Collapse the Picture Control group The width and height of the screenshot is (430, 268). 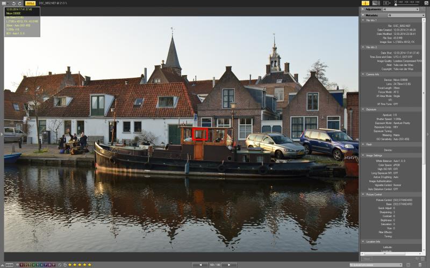tap(363, 195)
